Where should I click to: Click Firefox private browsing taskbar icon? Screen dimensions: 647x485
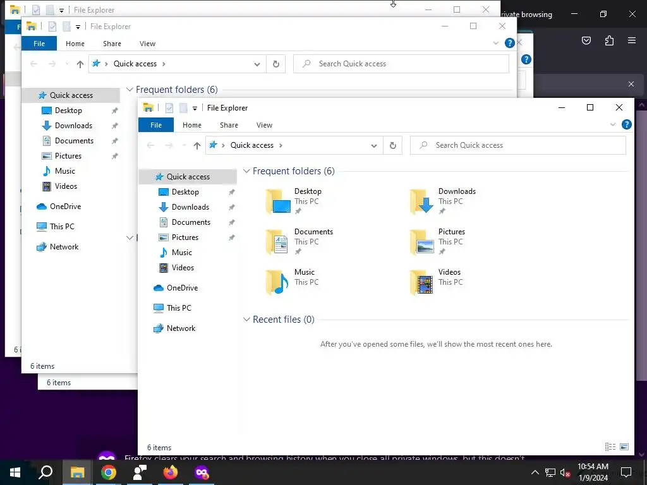click(202, 472)
